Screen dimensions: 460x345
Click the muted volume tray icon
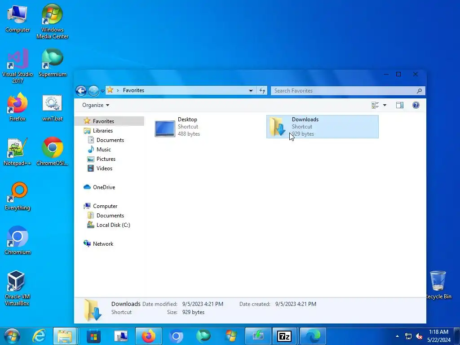(x=419, y=336)
